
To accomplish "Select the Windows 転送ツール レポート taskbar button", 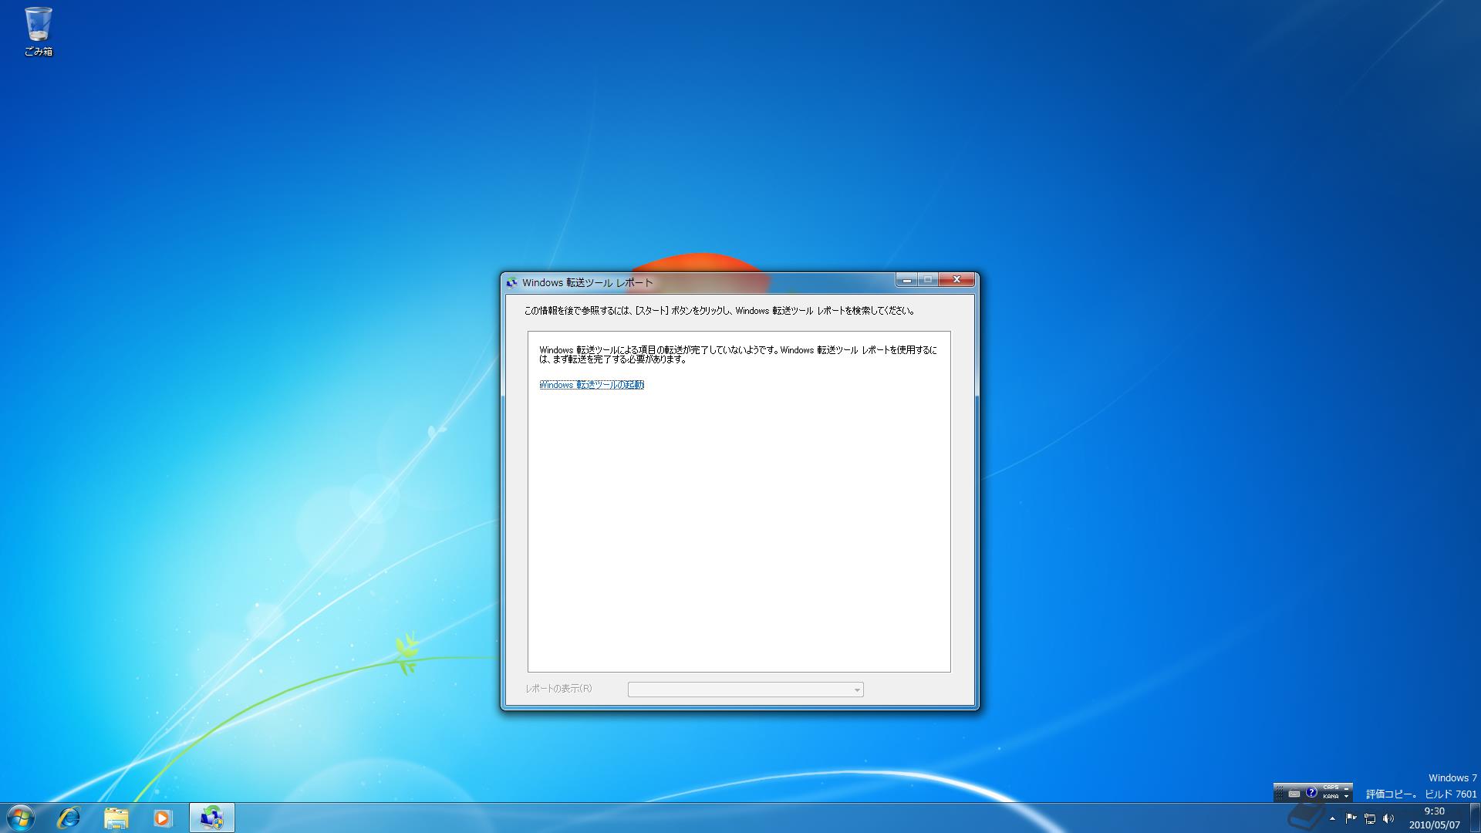I will pyautogui.click(x=211, y=818).
